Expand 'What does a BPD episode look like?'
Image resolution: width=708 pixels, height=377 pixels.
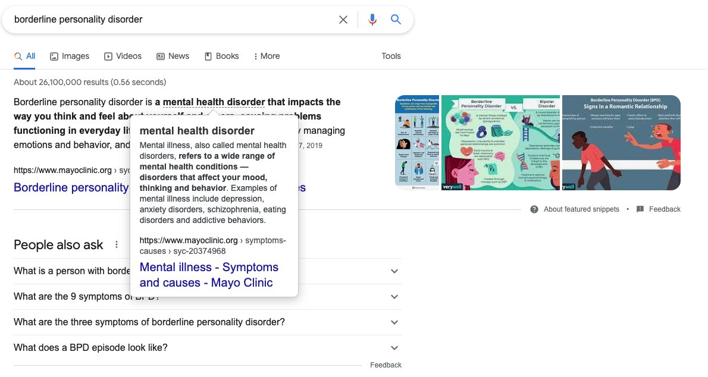pyautogui.click(x=394, y=347)
